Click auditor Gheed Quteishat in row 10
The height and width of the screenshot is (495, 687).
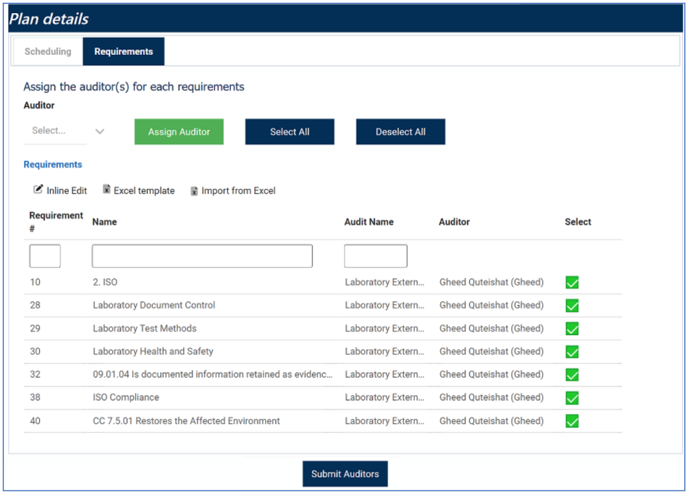coord(491,282)
